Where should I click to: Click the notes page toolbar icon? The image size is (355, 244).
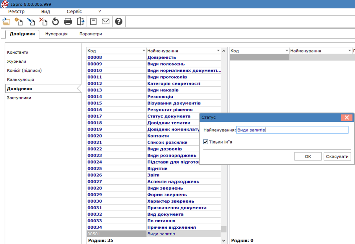click(x=93, y=22)
